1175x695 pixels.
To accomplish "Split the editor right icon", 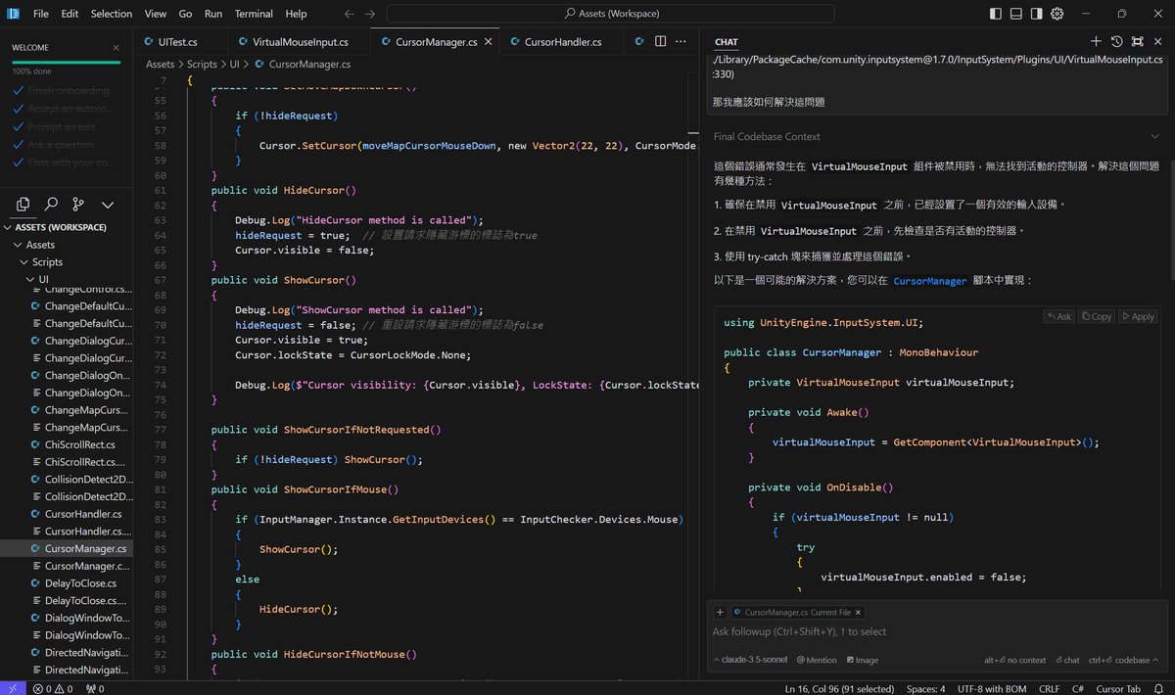I will pyautogui.click(x=660, y=41).
